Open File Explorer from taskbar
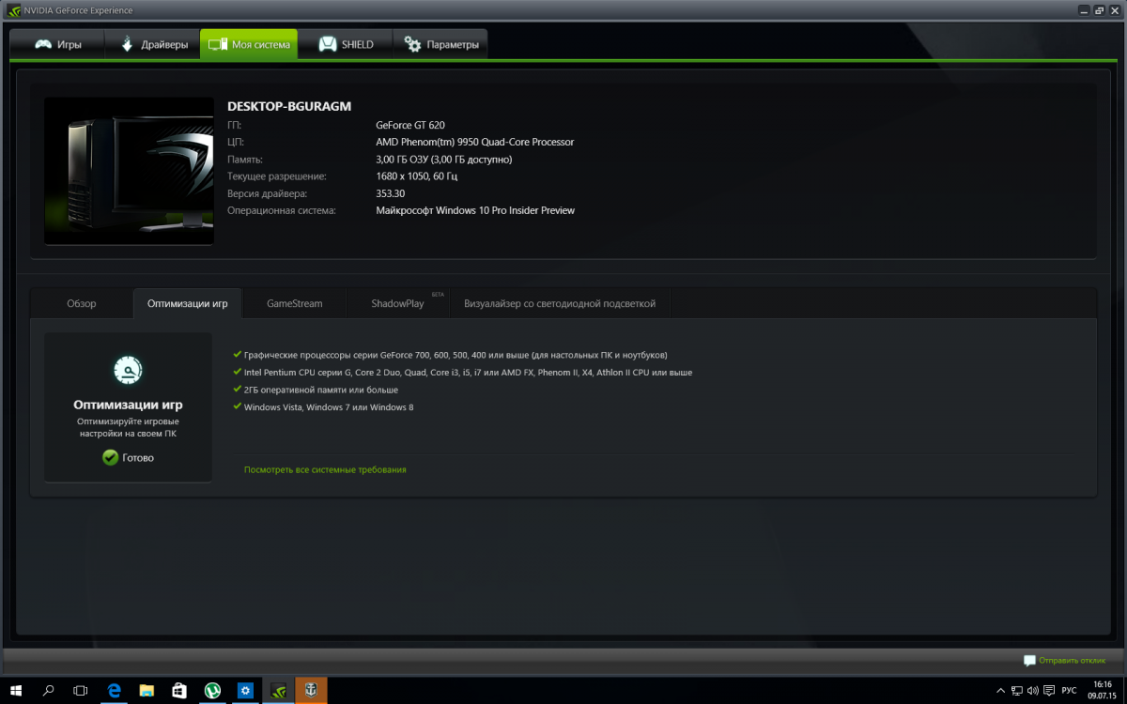 [147, 690]
